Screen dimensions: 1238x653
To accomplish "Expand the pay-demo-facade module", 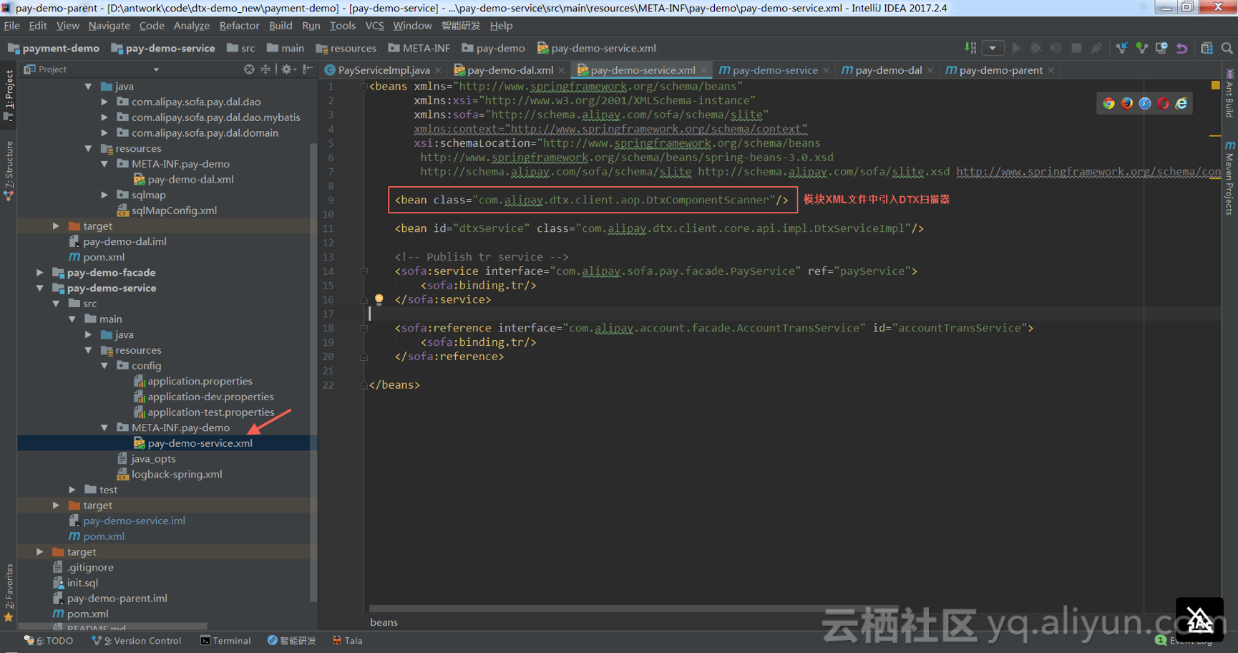I will pos(40,273).
